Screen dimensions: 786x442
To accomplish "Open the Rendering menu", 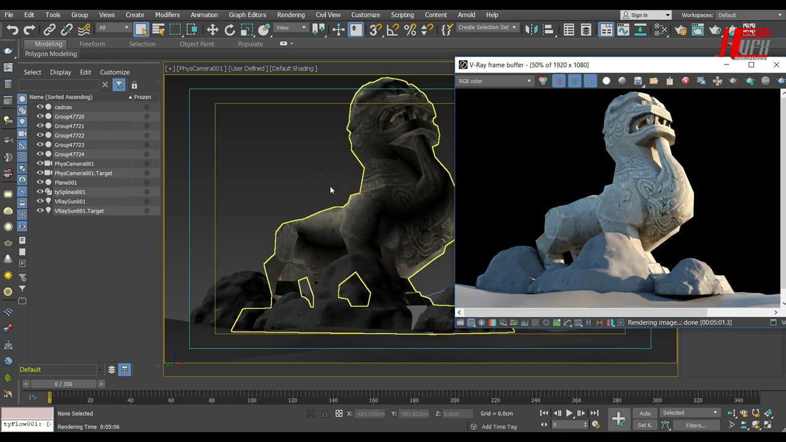I will [x=290, y=15].
